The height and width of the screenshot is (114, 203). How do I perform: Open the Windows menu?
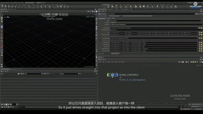point(16,3)
